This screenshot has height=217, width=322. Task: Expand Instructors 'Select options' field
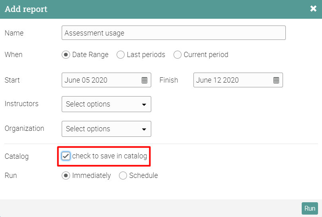(101, 104)
